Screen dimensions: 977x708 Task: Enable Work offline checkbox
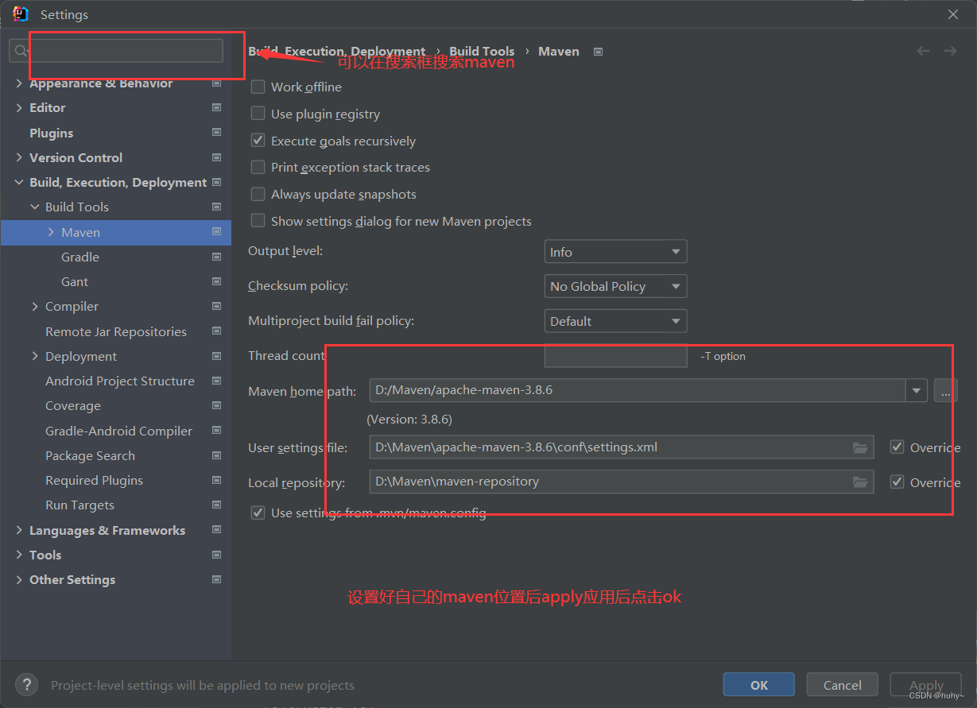point(258,87)
